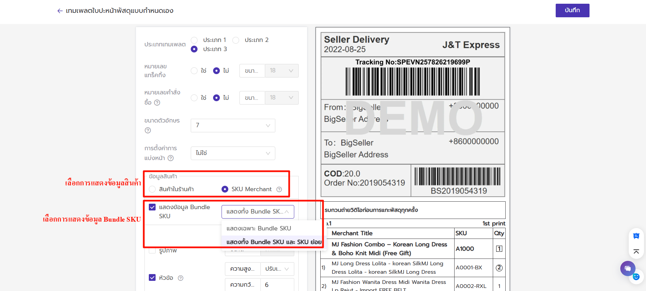Viewport: 646px width, 291px height.
Task: Select the SKU Merchant radio option
Action: coord(225,189)
